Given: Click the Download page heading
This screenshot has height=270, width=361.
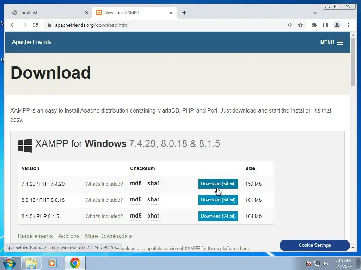Looking at the screenshot, I should 51,72.
